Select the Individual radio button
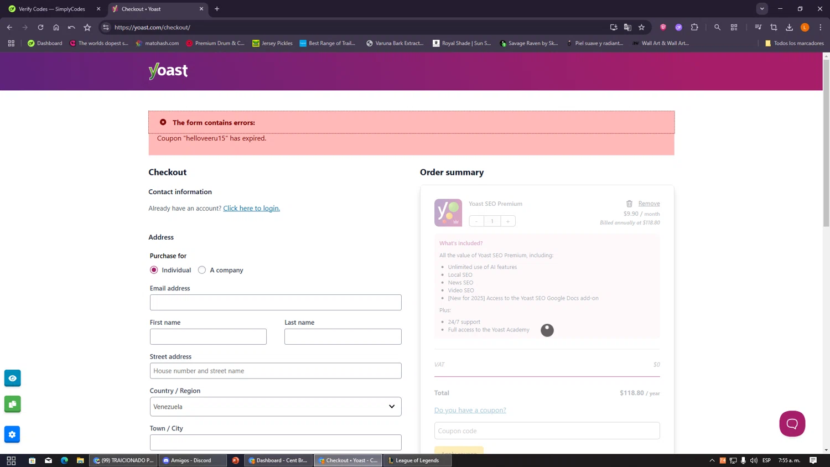Screen dimensions: 830x467 [x=154, y=270]
